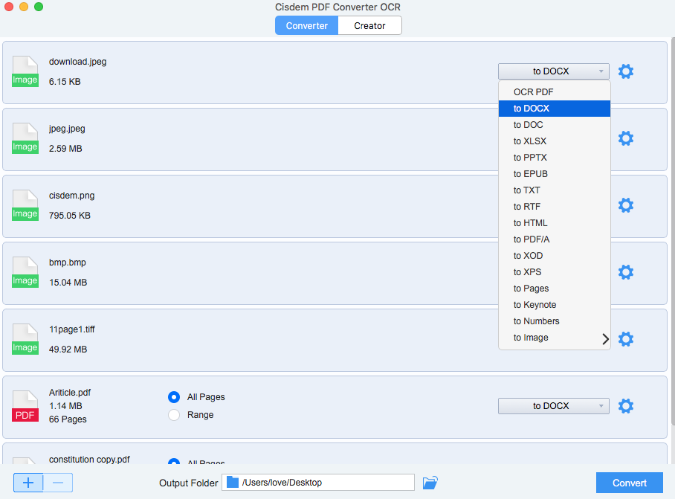Switch to the Creator tab
The image size is (675, 499).
[x=369, y=26]
